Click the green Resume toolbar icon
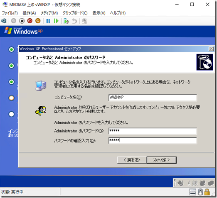 (56, 21)
